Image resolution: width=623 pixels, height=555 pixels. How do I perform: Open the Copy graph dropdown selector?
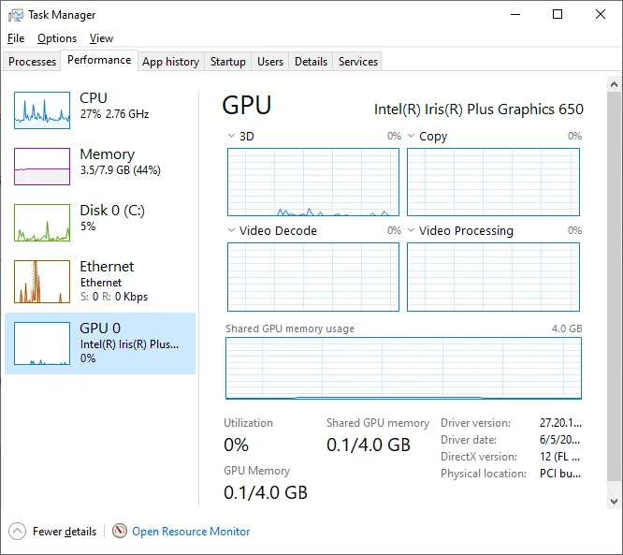tap(413, 137)
